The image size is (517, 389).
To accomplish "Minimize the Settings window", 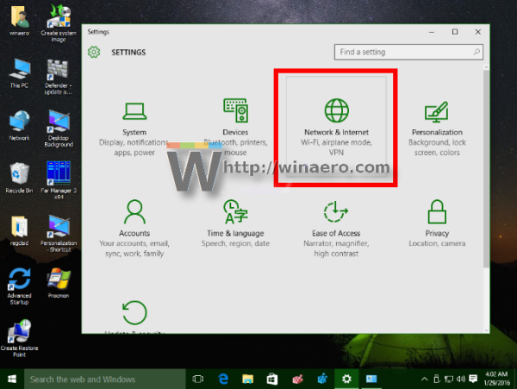I will tap(432, 32).
